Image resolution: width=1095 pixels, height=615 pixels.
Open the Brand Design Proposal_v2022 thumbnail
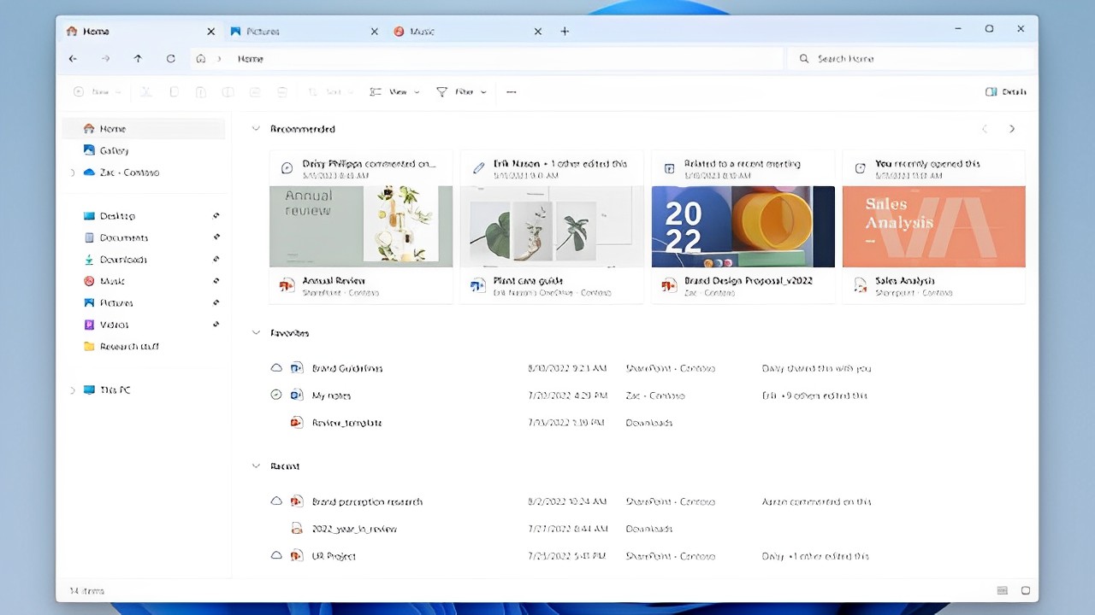click(743, 225)
